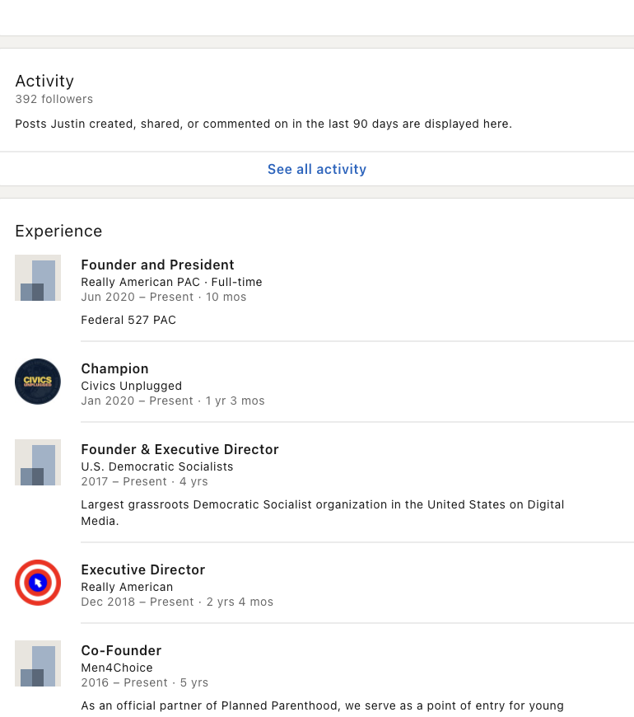Click Really American PAC · Full-time text
Viewport: 634px width, 717px height.
coord(171,282)
